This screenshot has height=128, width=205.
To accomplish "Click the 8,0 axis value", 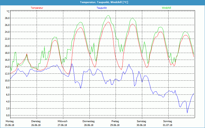I will coord(8,88).
